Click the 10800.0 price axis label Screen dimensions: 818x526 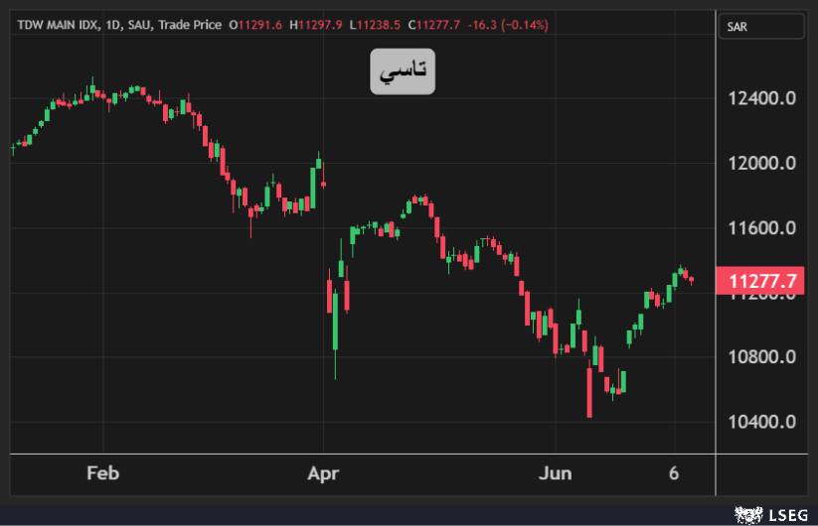click(x=762, y=357)
